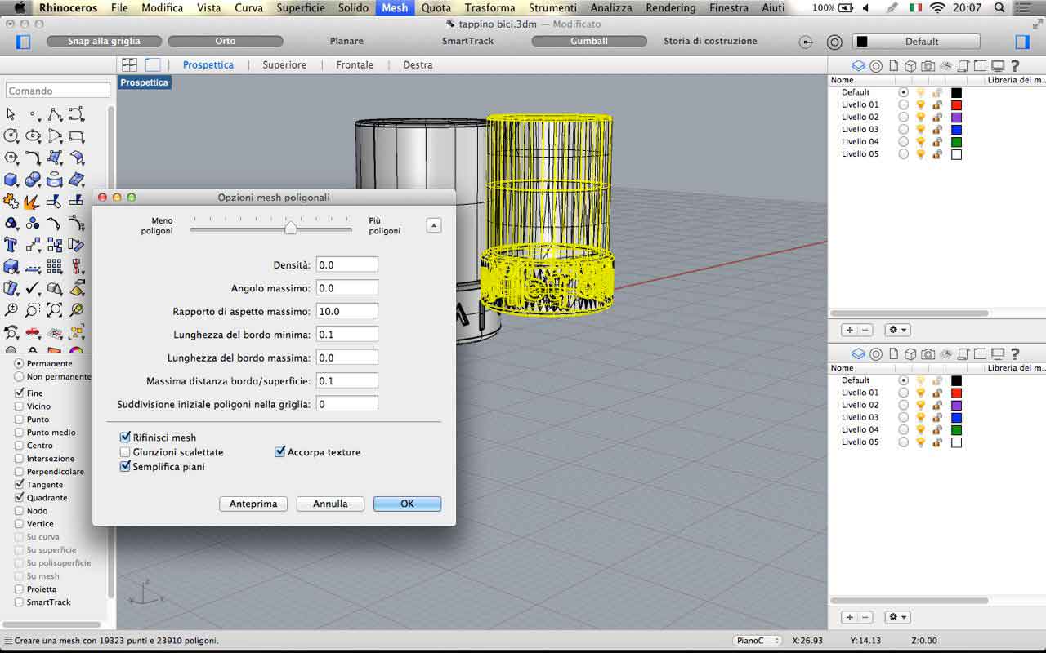Open gear menu under upper layer panel
Image resolution: width=1046 pixels, height=653 pixels.
[898, 330]
